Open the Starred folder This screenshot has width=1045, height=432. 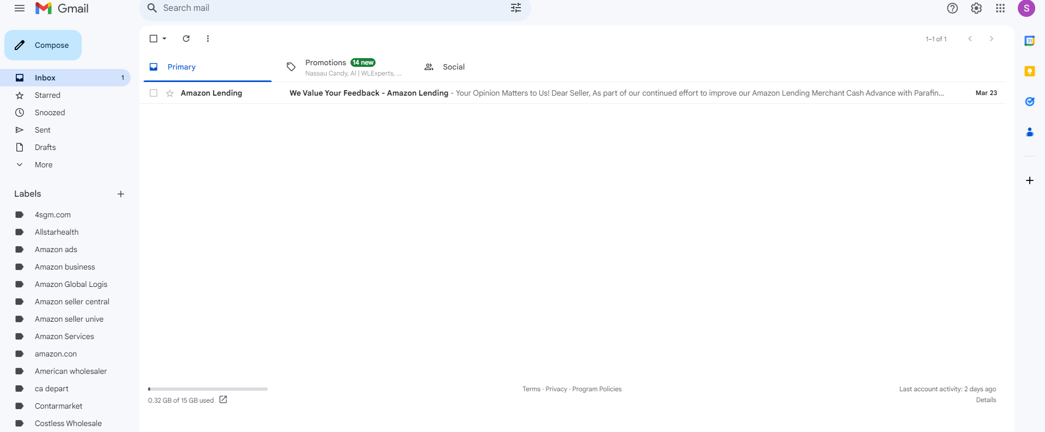coord(65,95)
